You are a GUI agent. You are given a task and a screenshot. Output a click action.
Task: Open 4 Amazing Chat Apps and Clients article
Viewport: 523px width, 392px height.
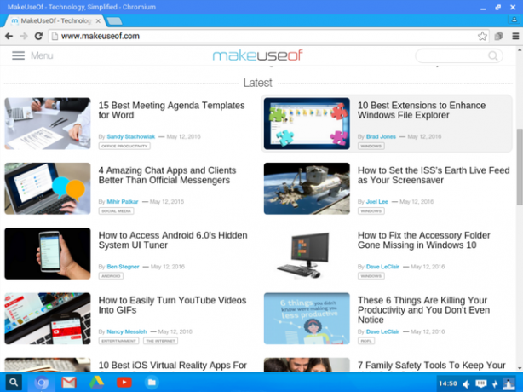[x=167, y=176]
